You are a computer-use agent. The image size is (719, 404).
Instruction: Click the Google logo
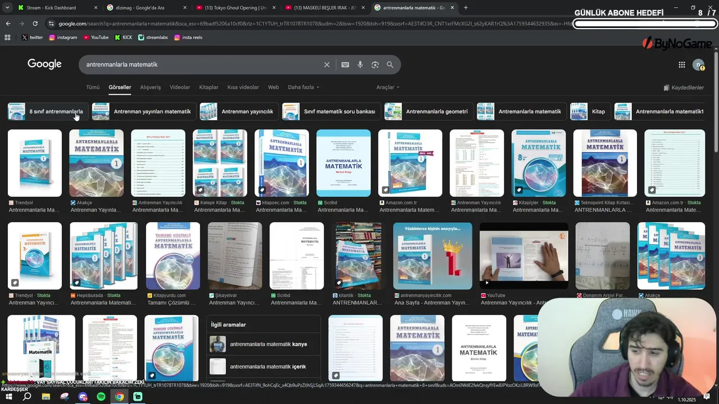coord(44,64)
